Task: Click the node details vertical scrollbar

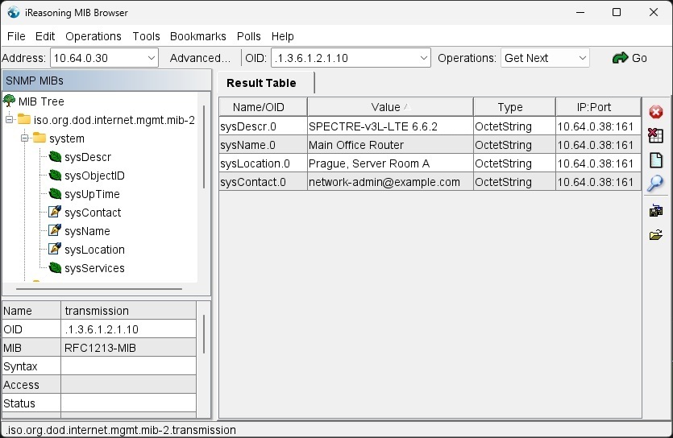Action: tap(204, 334)
